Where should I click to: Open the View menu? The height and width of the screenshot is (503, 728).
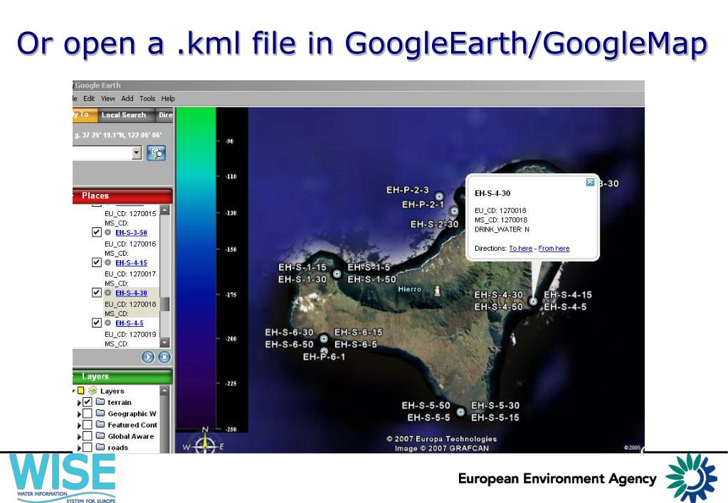[x=107, y=98]
